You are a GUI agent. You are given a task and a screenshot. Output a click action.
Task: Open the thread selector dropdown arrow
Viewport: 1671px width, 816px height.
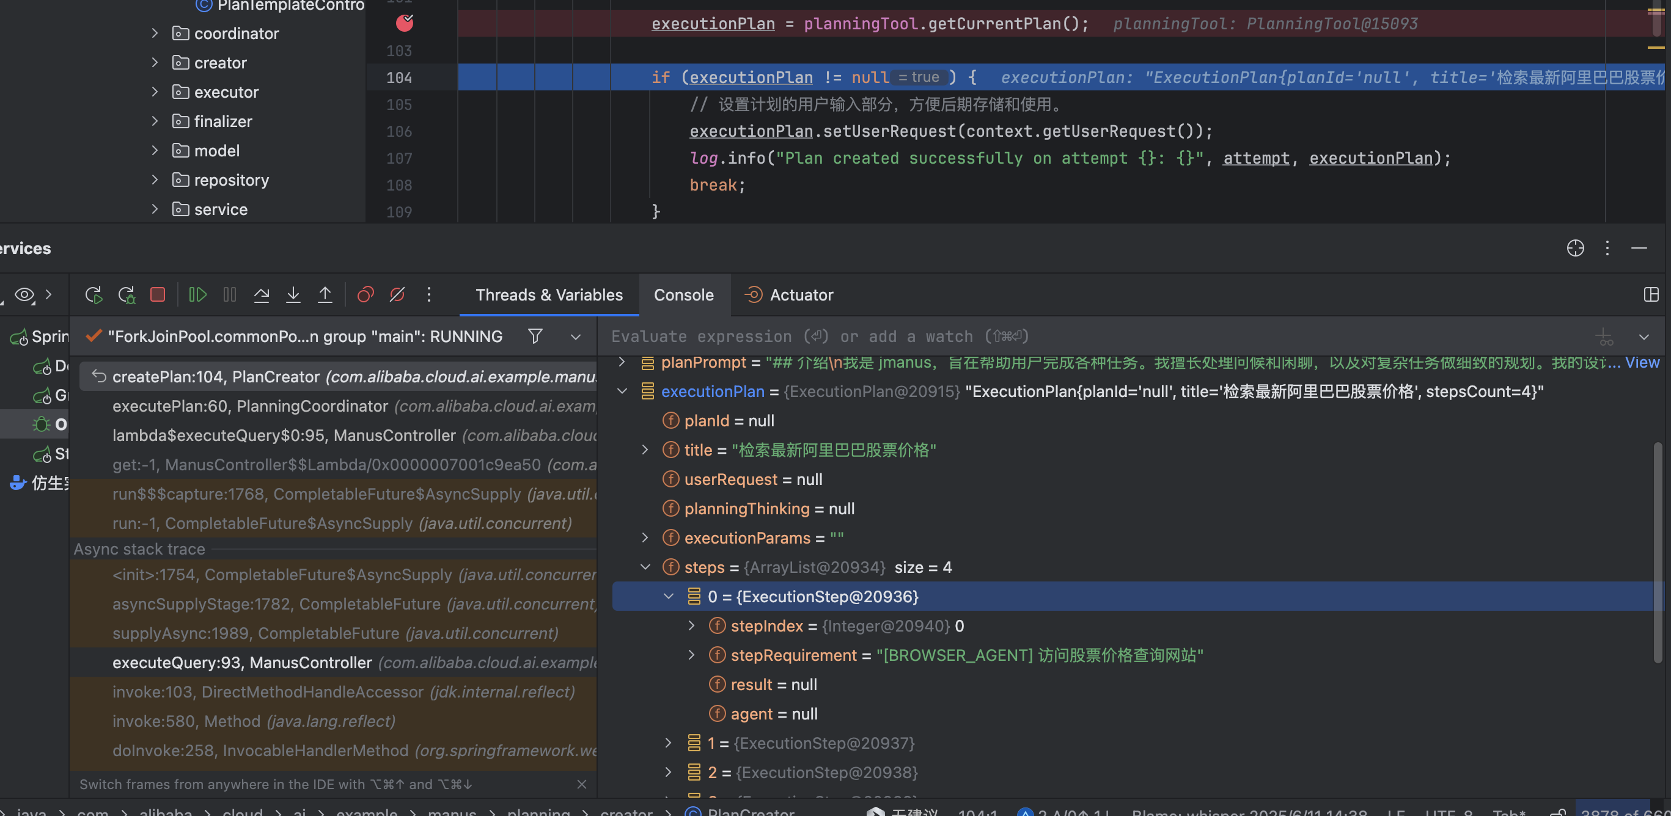pos(575,337)
